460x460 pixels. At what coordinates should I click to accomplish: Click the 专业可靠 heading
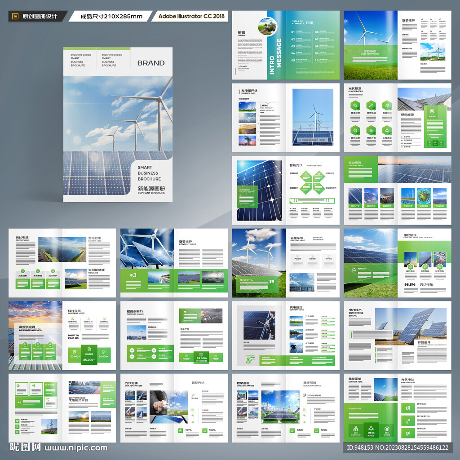[x=355, y=163]
